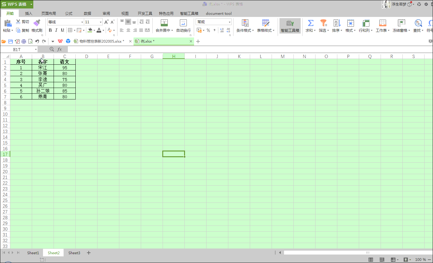The height and width of the screenshot is (263, 433).
Task: Expand the Name Box dropdown arrow
Action: [x=36, y=49]
